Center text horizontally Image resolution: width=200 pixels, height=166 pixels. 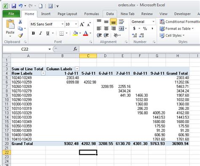pyautogui.click(x=106, y=29)
